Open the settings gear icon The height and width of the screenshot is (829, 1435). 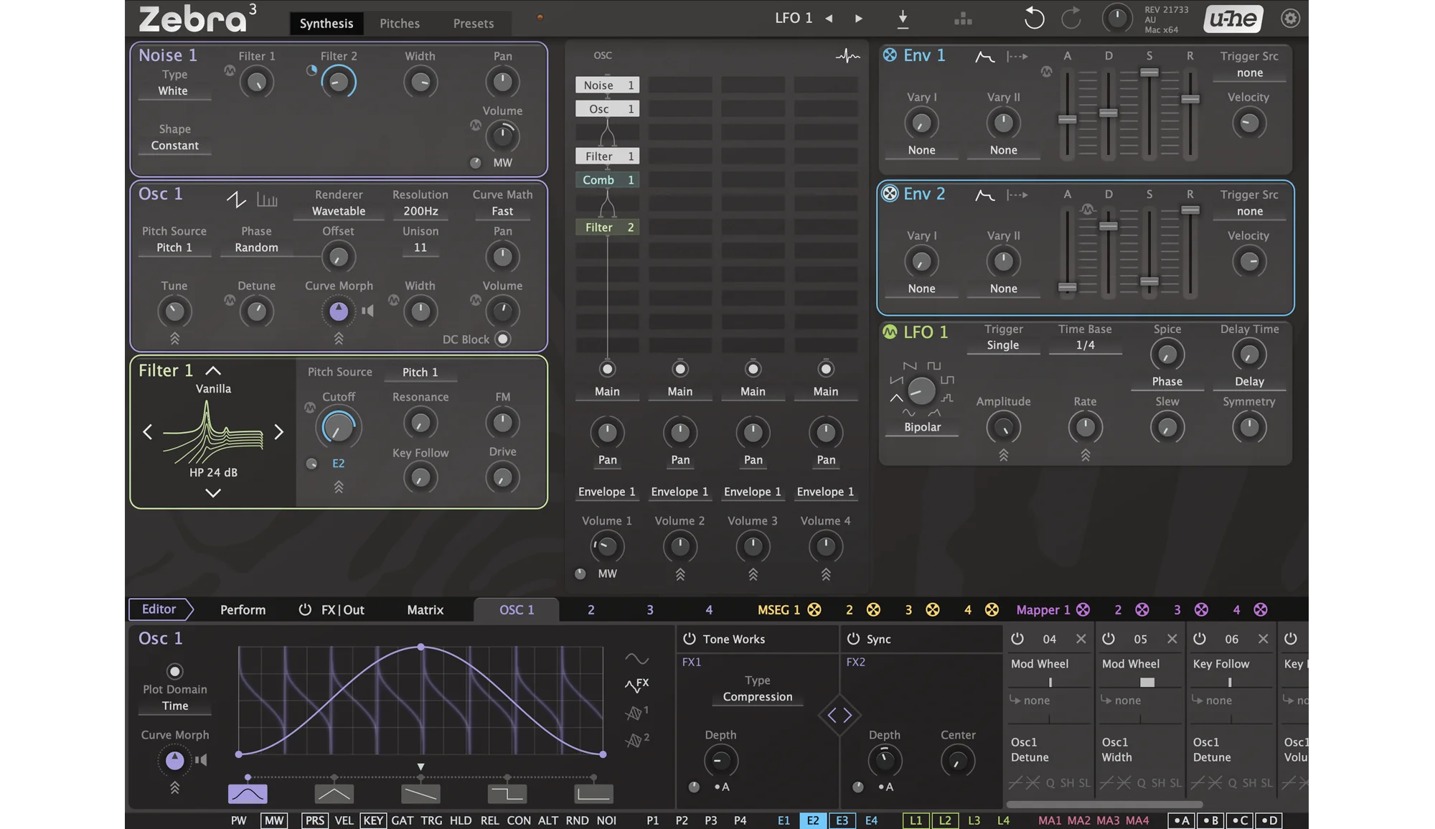1290,18
